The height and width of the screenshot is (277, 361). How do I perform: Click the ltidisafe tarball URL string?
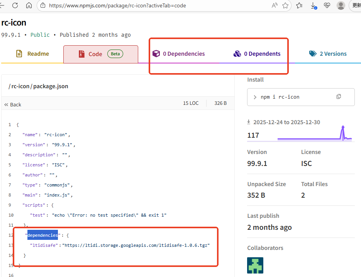click(x=136, y=245)
